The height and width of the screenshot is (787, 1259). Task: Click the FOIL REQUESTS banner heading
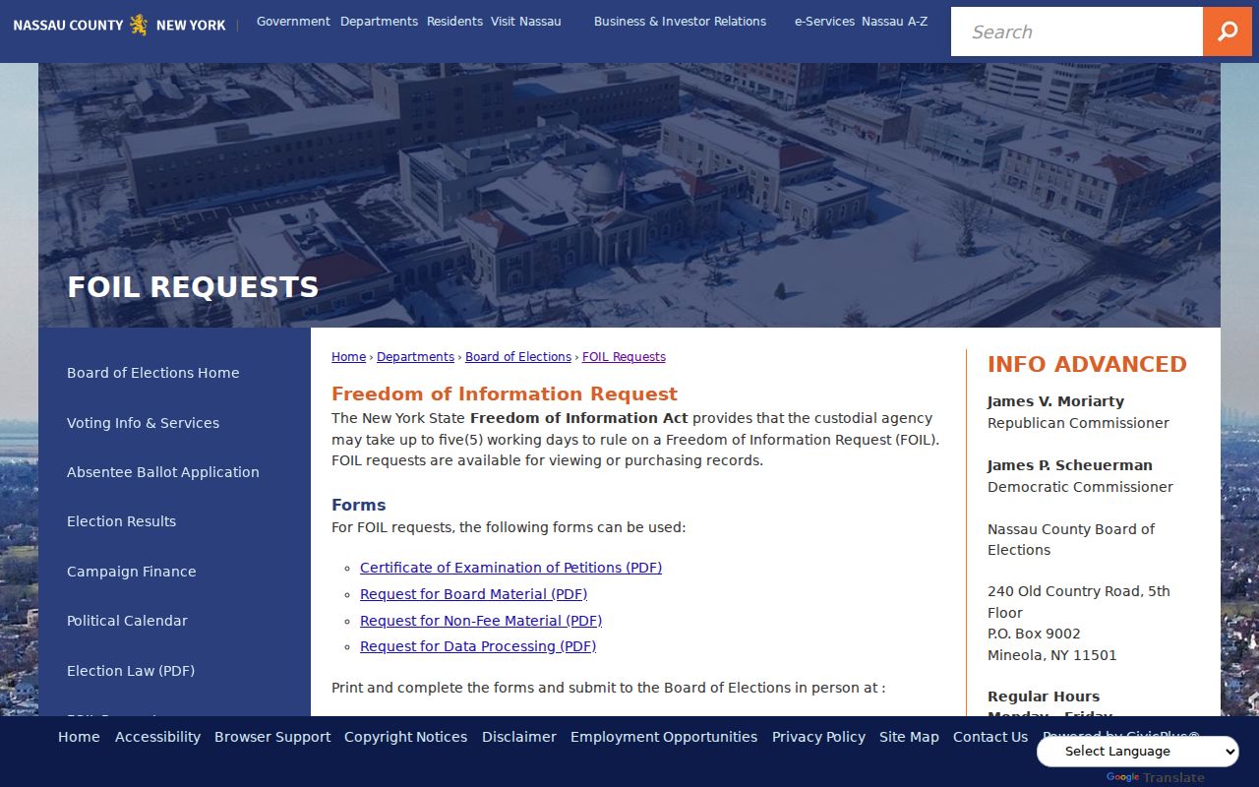[x=193, y=287]
